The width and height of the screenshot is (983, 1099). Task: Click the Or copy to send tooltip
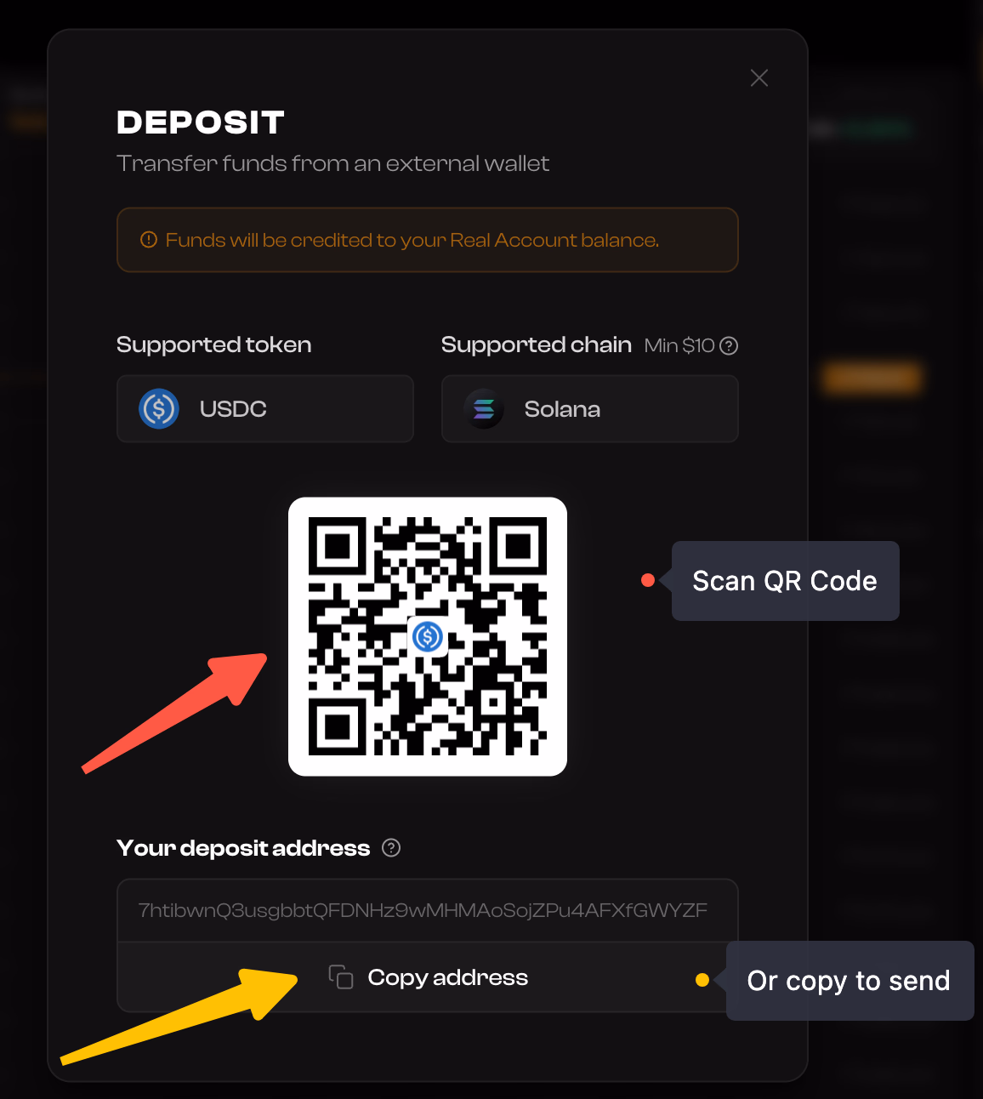coord(849,981)
